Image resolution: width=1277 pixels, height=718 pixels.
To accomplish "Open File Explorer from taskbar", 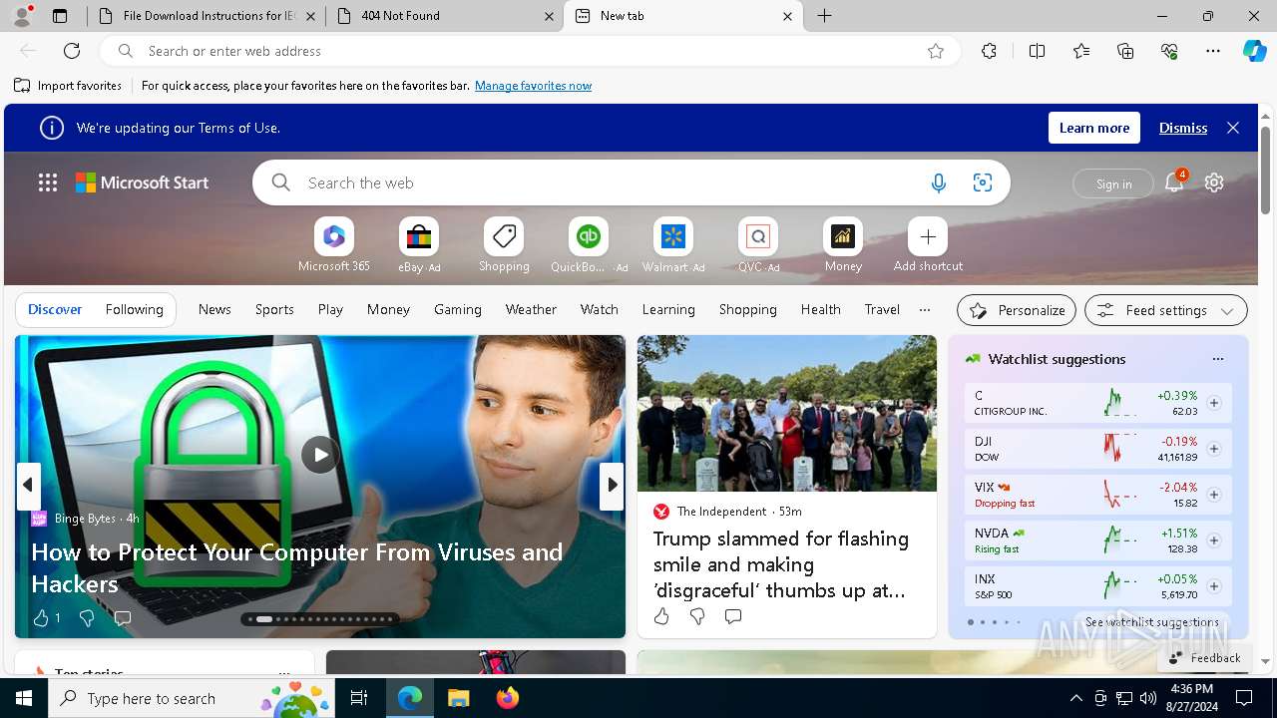I will [458, 698].
